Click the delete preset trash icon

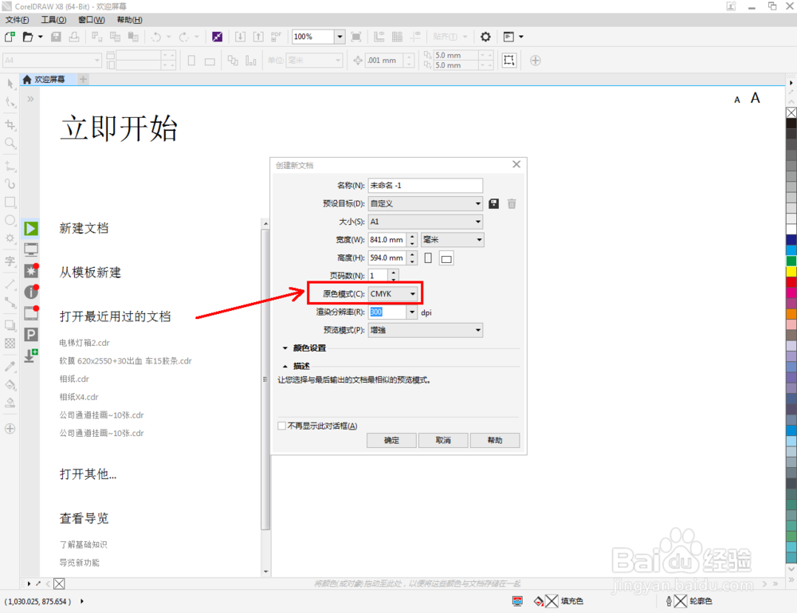[512, 204]
